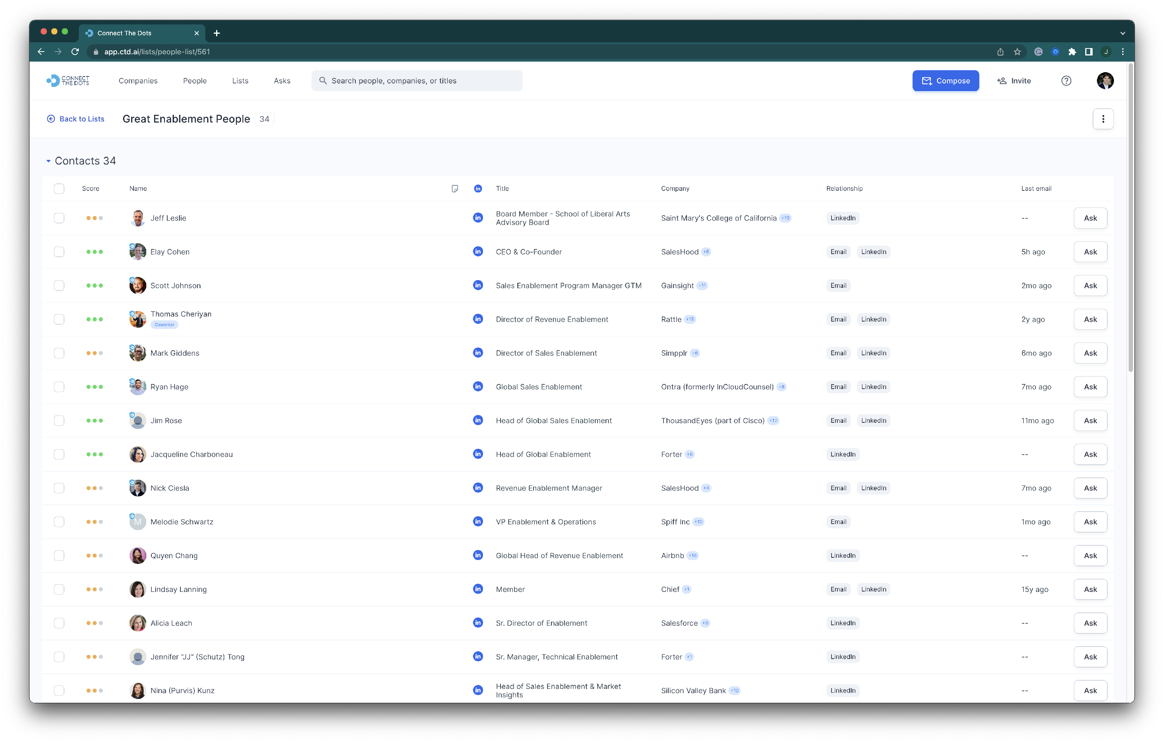Click the Connect The Dots logo
This screenshot has width=1164, height=742.
(x=68, y=81)
